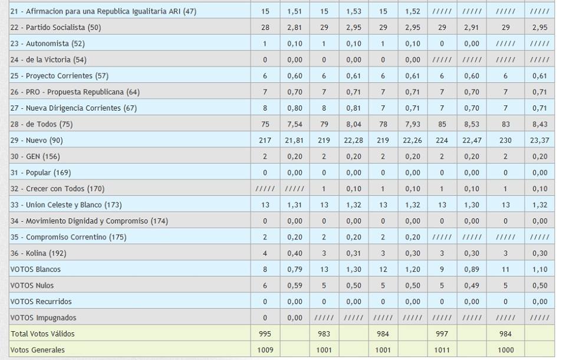Click 'Crecer con Todos (170)' row label
This screenshot has height=360, width=566.
point(65,189)
